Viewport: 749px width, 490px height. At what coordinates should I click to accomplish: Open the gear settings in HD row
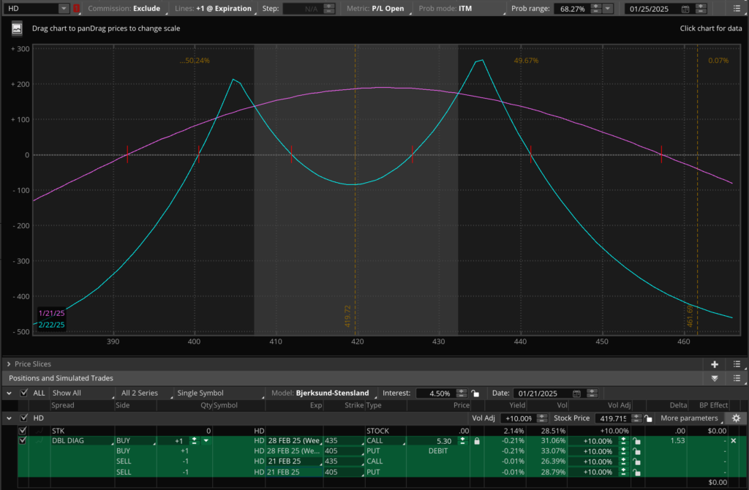point(736,418)
